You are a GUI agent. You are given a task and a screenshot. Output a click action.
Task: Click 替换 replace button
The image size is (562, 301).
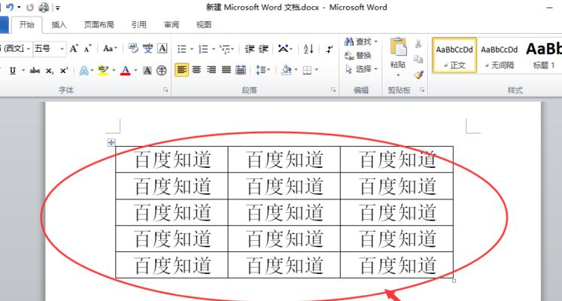click(357, 56)
